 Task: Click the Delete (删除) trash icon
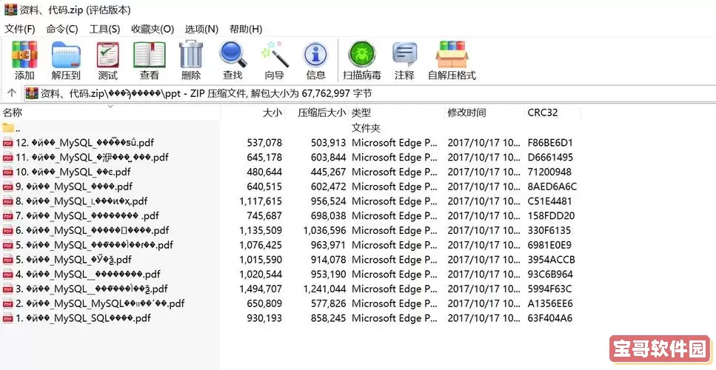point(191,60)
